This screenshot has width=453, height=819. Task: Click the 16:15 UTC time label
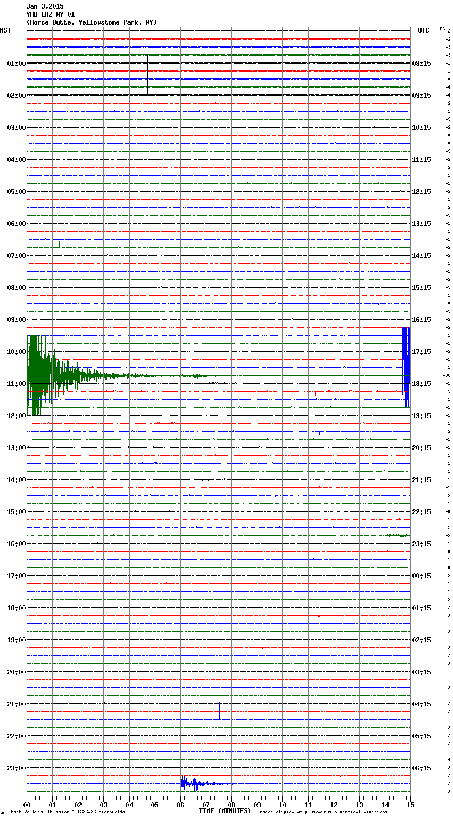(x=422, y=320)
